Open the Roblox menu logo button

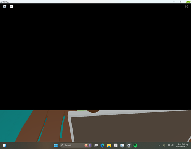[5, 6]
